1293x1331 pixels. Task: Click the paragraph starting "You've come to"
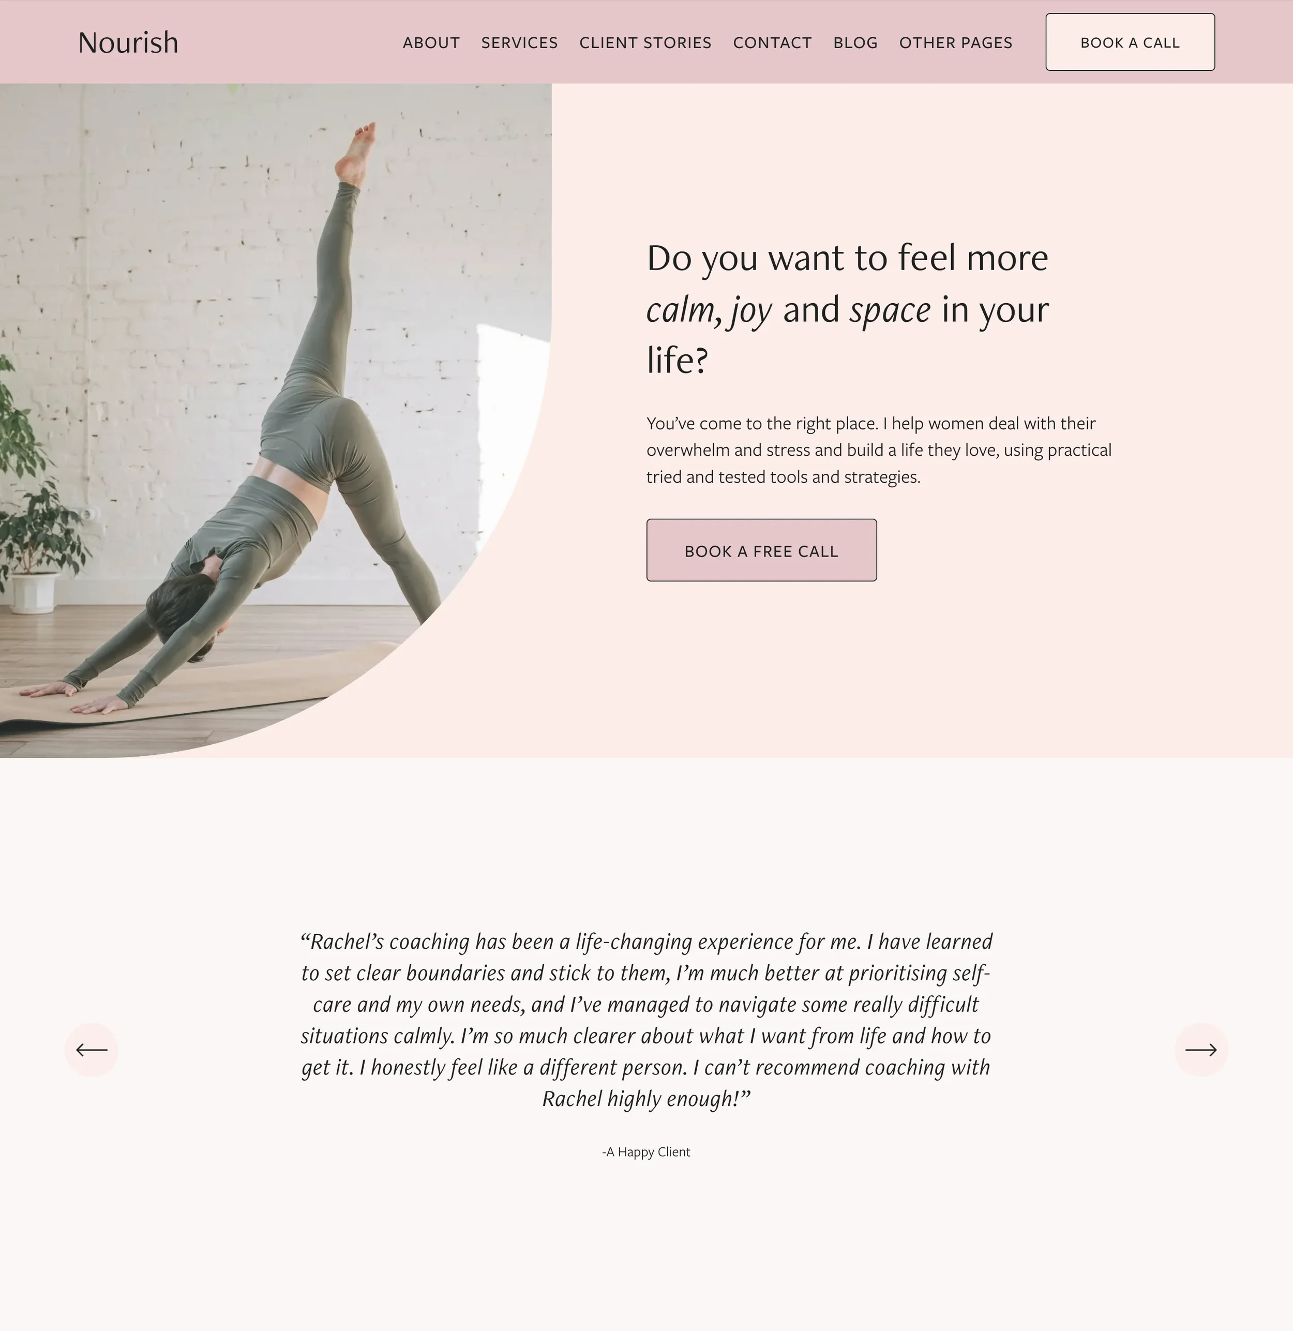879,450
